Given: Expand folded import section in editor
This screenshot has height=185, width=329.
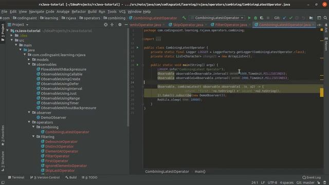Looking at the screenshot, I should pos(158,39).
